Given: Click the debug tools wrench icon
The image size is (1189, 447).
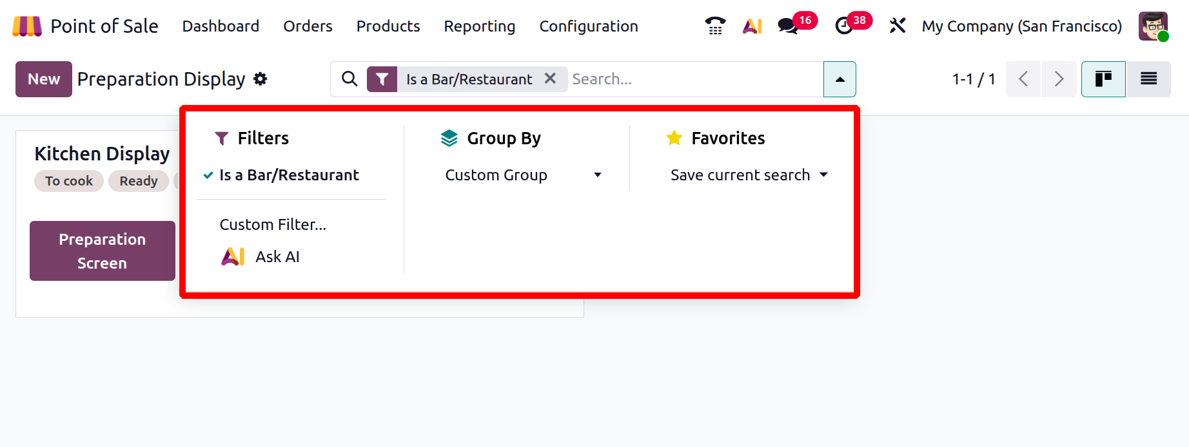Looking at the screenshot, I should (x=897, y=26).
